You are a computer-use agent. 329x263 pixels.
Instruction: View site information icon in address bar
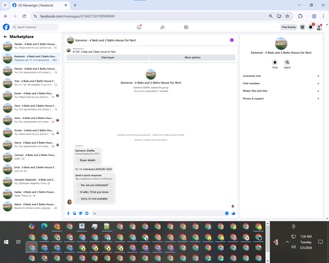point(35,16)
